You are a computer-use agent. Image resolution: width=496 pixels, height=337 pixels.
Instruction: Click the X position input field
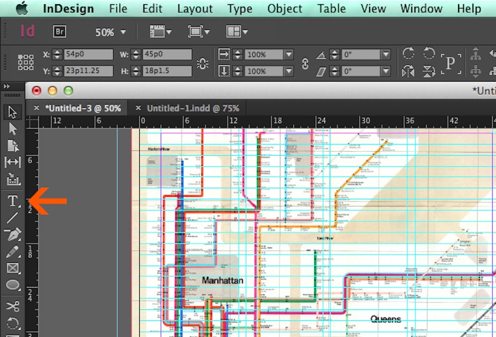[x=88, y=54]
